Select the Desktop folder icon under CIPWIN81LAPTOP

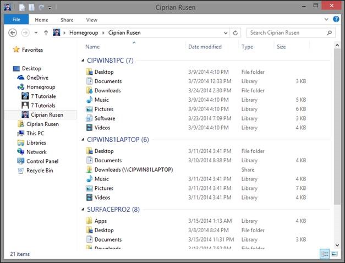pyautogui.click(x=89, y=151)
